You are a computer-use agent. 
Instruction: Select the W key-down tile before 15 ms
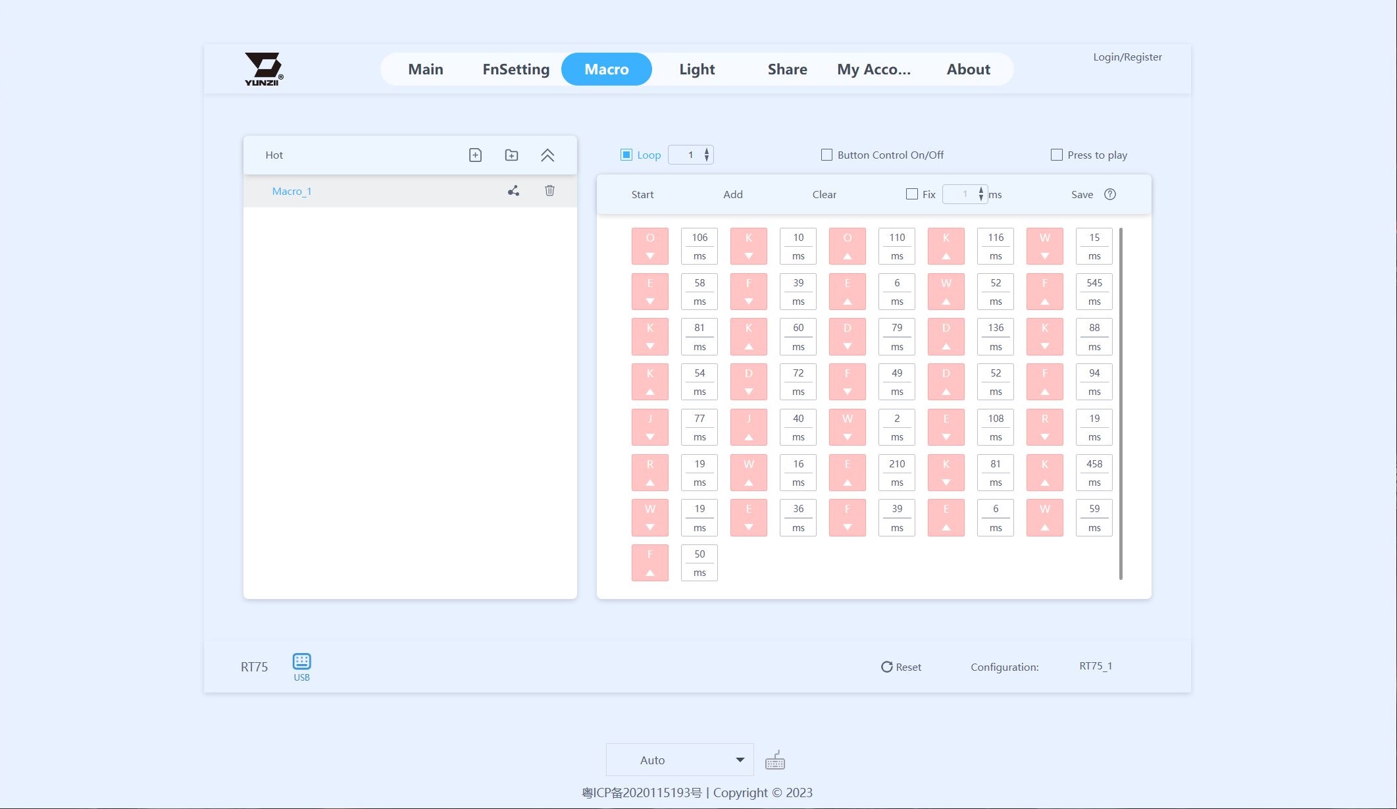click(x=1045, y=246)
